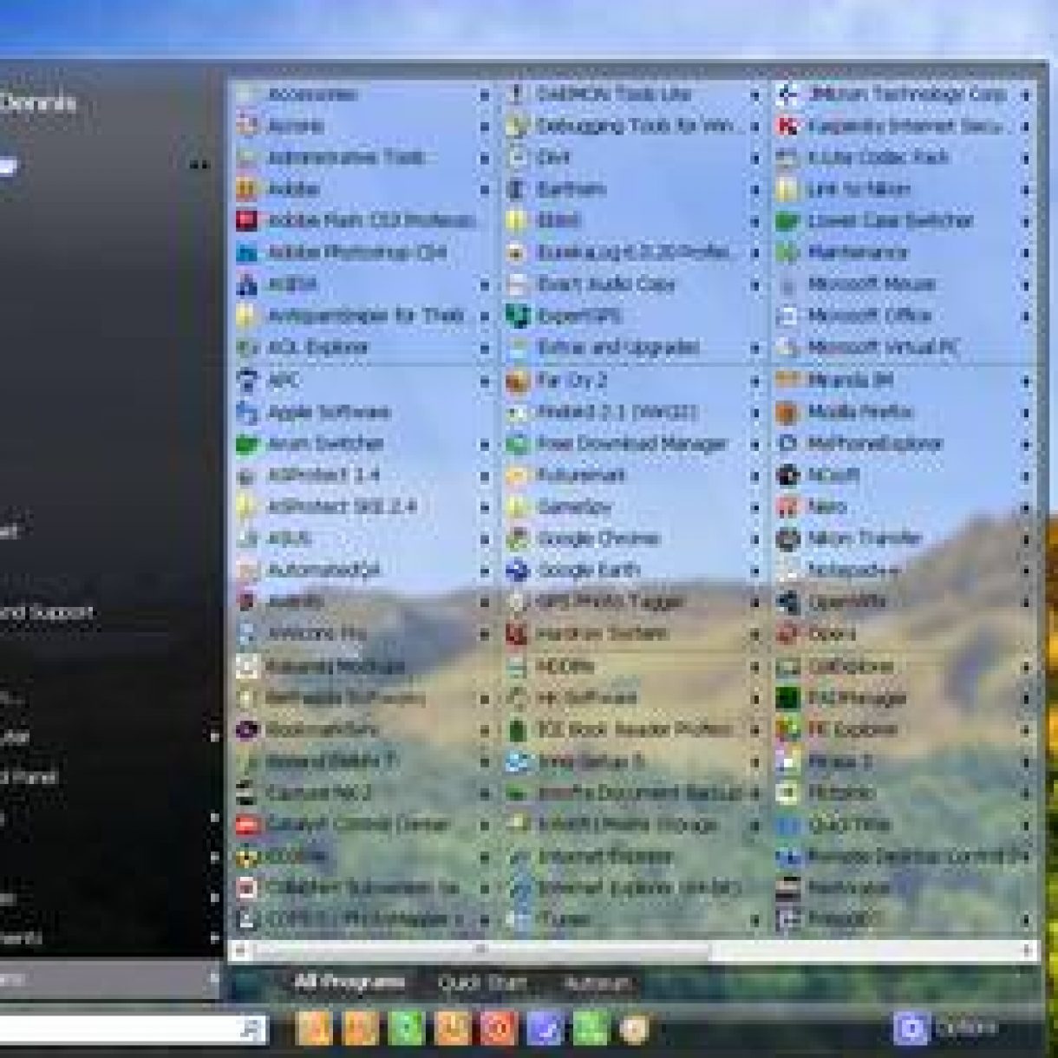Click the Far Cry 2 icon
This screenshot has width=1058, height=1058.
517,381
